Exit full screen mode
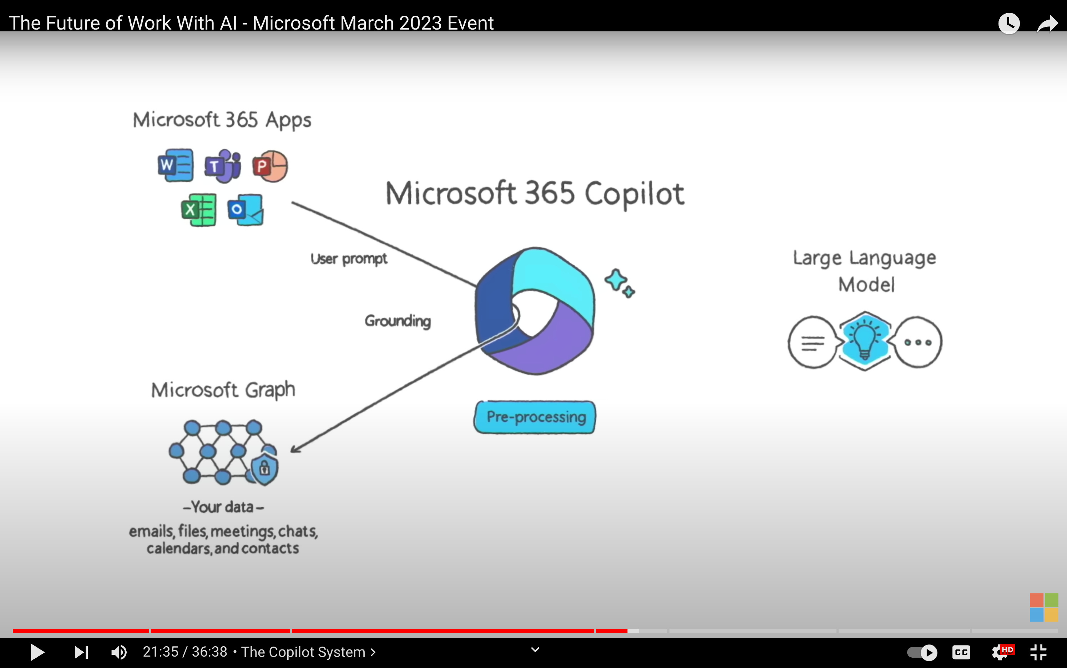 (1038, 653)
